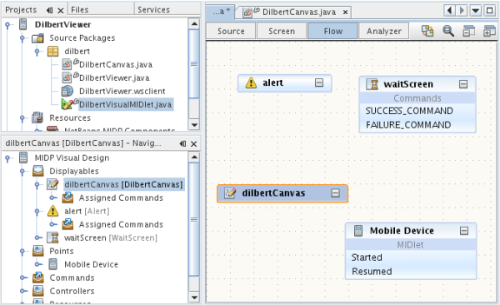Click the Projects panel vertical scrollbar thumb
Viewport: 500px width, 305px height.
pos(194,64)
